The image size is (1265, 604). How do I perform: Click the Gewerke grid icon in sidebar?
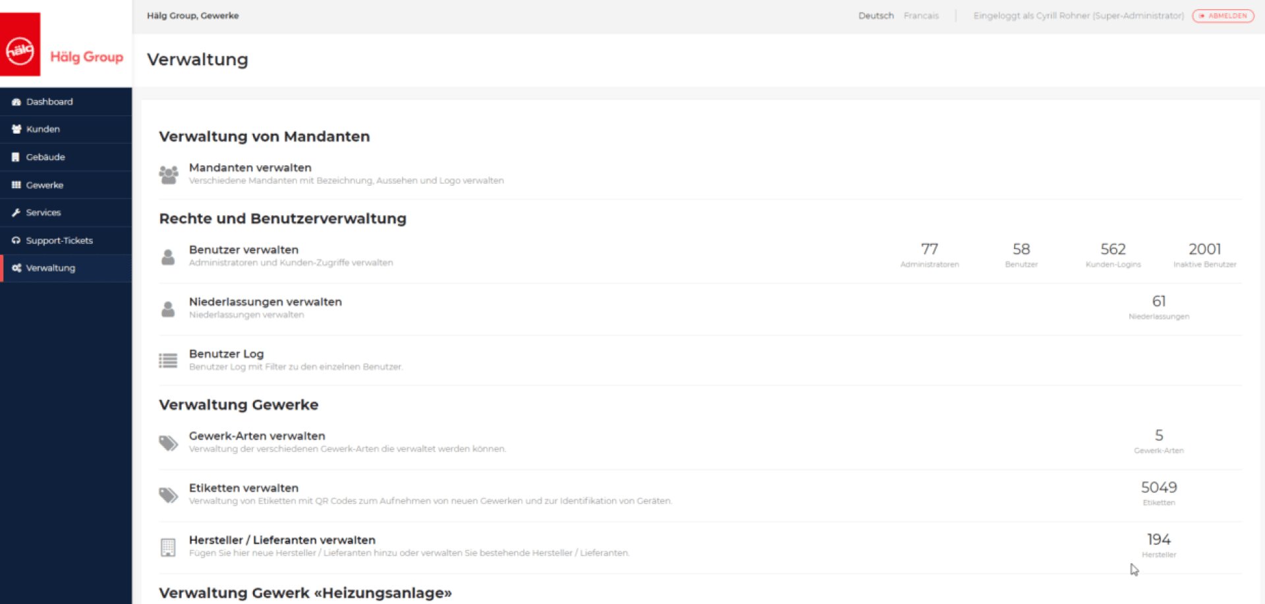tap(16, 185)
